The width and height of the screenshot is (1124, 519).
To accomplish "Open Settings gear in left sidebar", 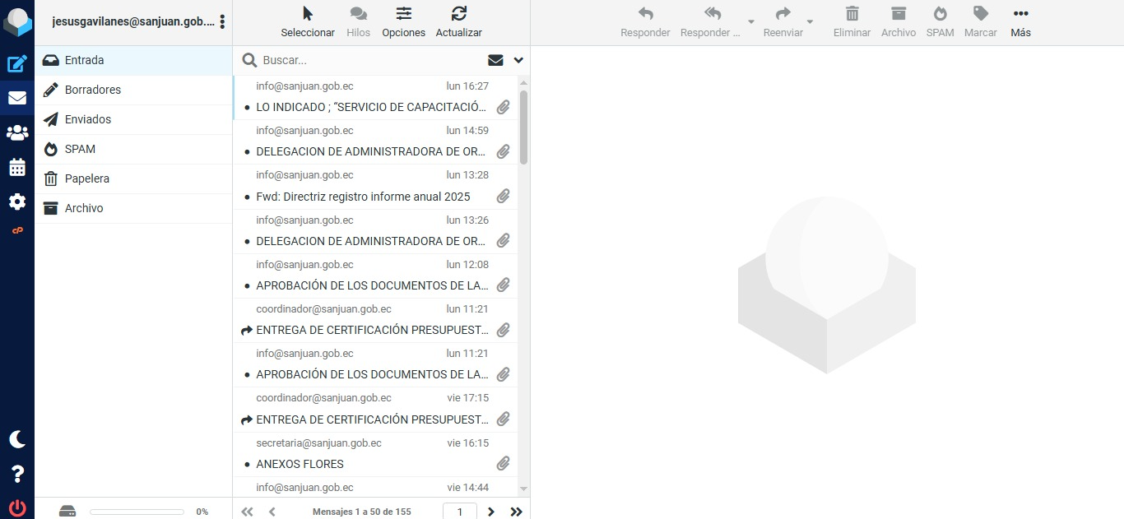I will click(x=17, y=202).
